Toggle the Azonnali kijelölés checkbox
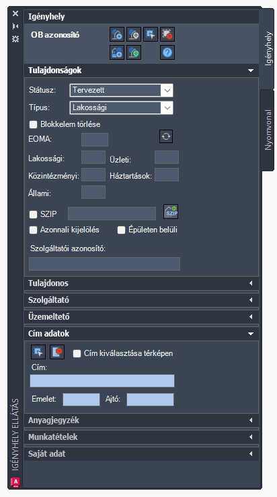Screen dimensions: 277x497 (x=34, y=230)
